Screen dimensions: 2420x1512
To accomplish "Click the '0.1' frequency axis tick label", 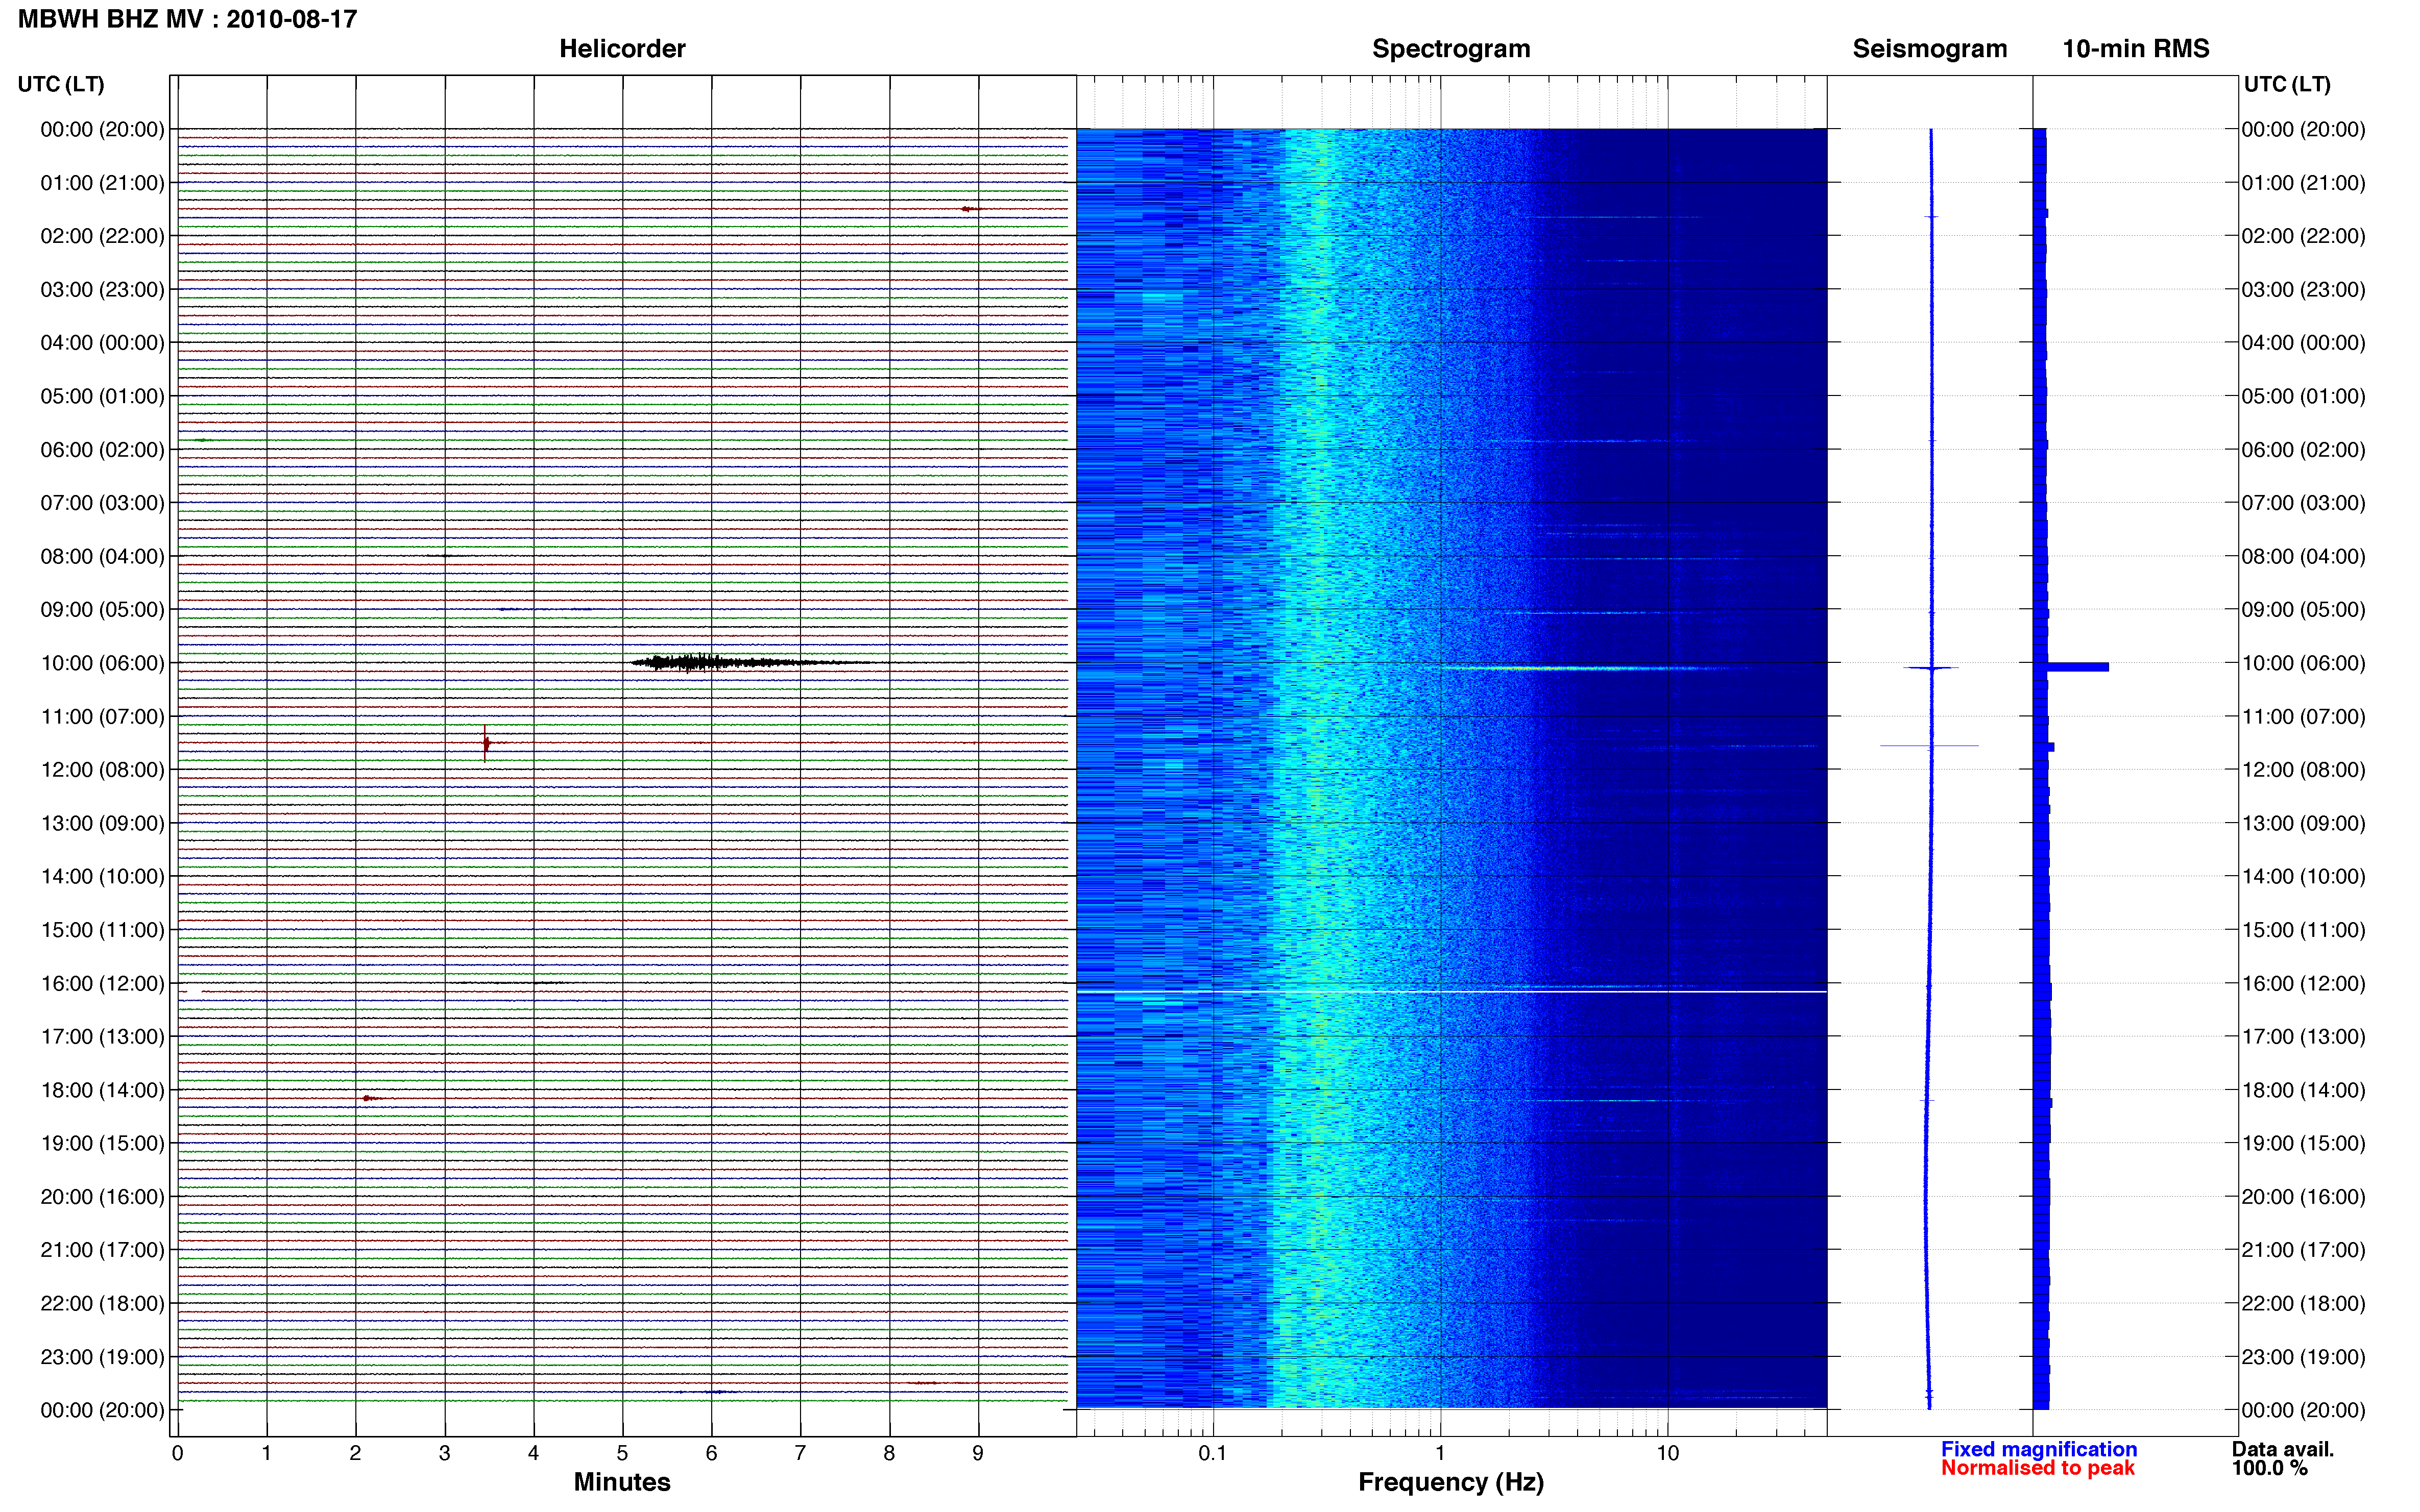I will [1213, 1453].
